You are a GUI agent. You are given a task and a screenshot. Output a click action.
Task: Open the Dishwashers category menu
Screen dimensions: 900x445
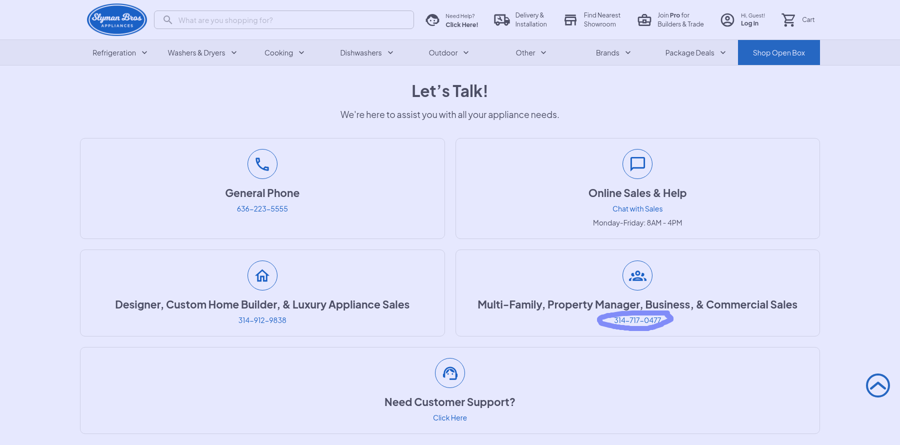[x=366, y=53]
